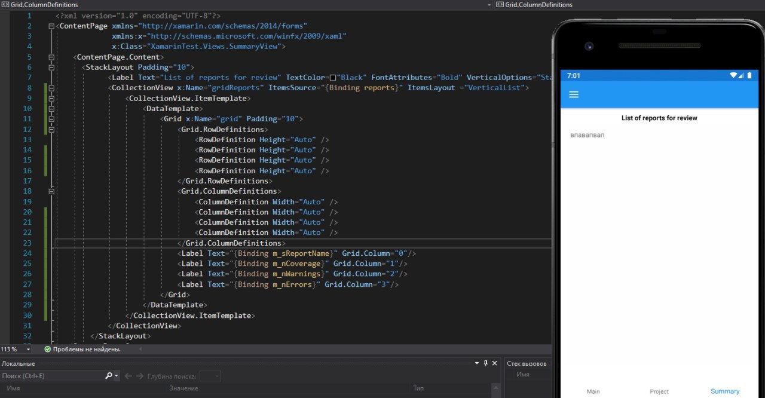The image size is (765, 398).
Task: Open the hamburger menu in the phone app
Action: [574, 94]
